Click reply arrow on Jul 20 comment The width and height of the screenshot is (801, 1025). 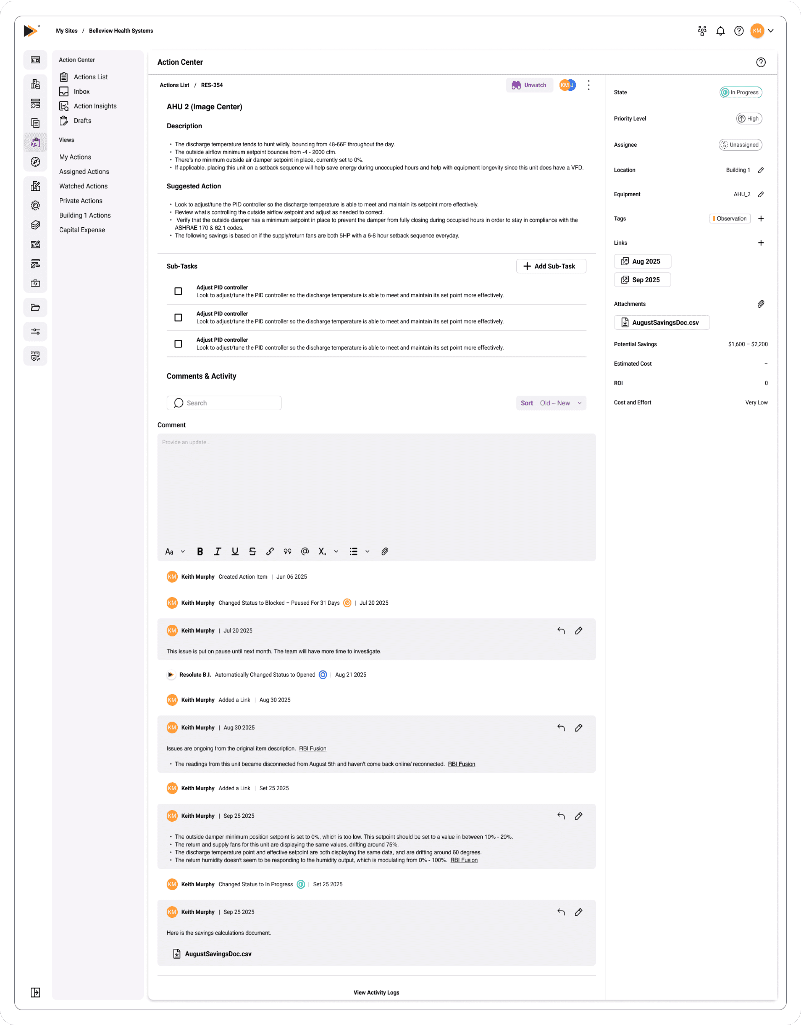(561, 630)
